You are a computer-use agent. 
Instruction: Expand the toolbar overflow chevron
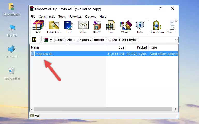pos(176,21)
